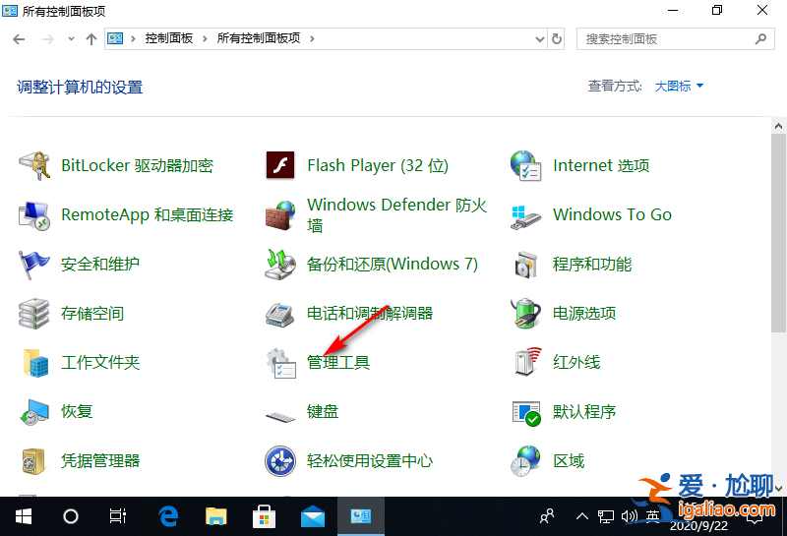Open the recent locations dropdown arrow

point(71,38)
